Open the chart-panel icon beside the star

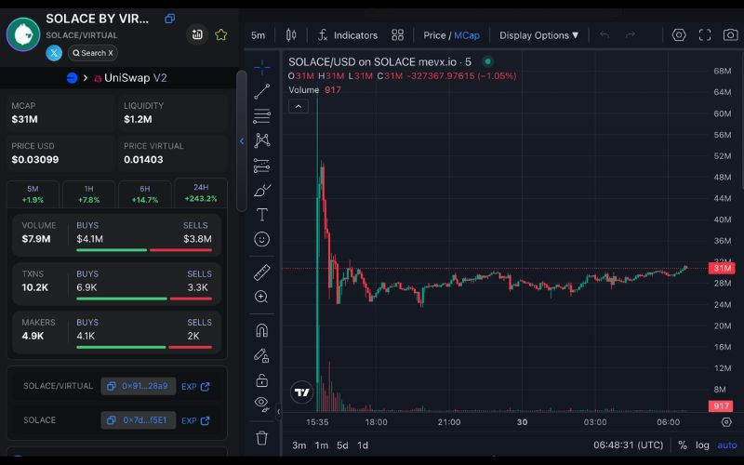pyautogui.click(x=197, y=34)
